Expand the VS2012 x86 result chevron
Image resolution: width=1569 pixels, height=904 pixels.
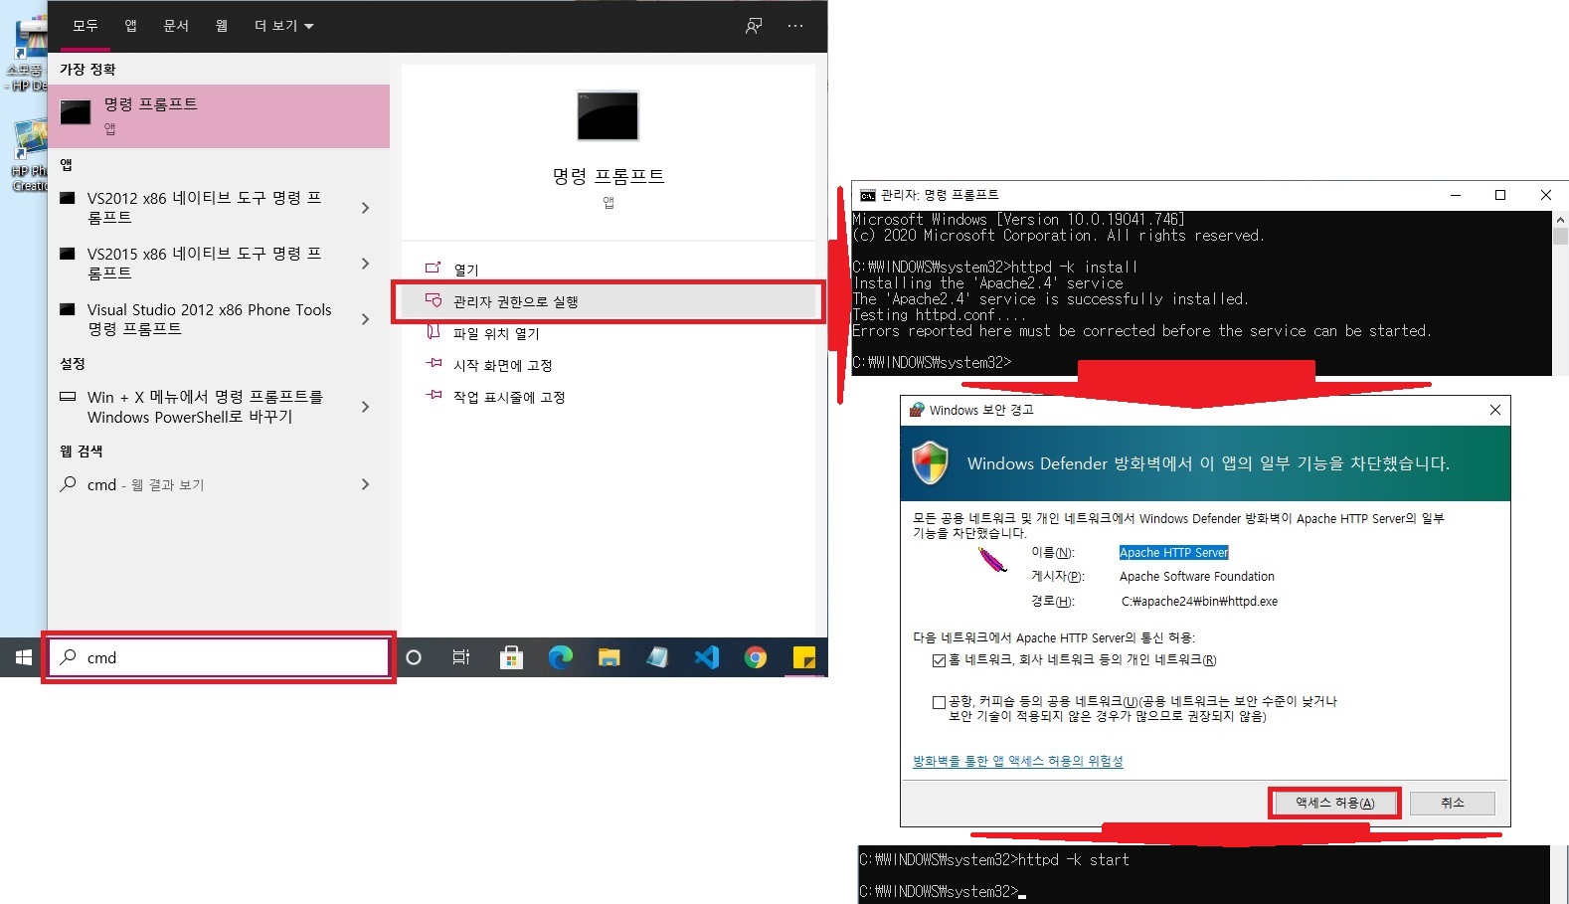[366, 208]
